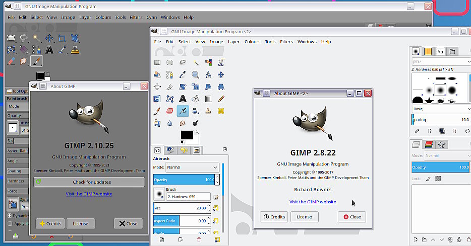Open the Filters menu in GIMP 2.8 window
This screenshot has width=471, height=246.
pyautogui.click(x=286, y=42)
